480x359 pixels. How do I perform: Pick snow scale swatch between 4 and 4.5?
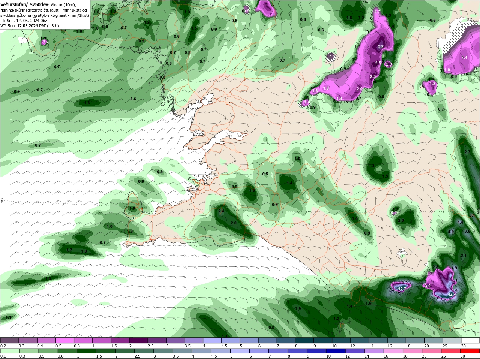[x=212, y=340]
